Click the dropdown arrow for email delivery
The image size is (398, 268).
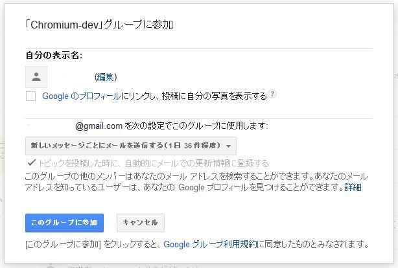(x=229, y=145)
